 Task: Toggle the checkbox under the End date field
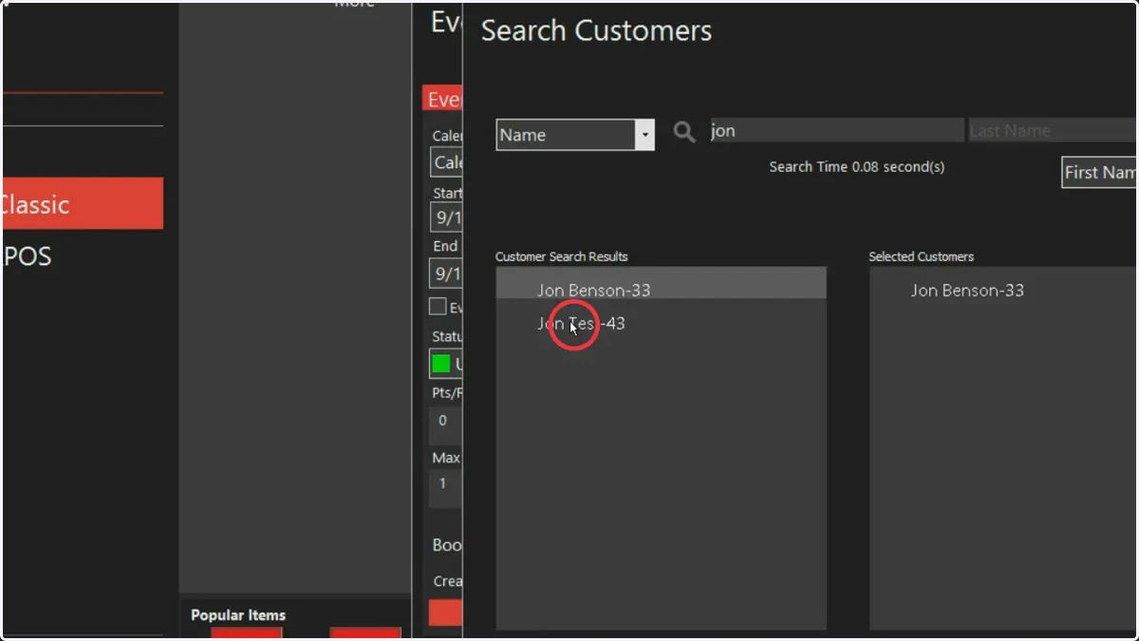(x=438, y=306)
